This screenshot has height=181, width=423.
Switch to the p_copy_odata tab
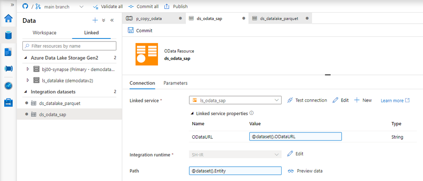154,18
